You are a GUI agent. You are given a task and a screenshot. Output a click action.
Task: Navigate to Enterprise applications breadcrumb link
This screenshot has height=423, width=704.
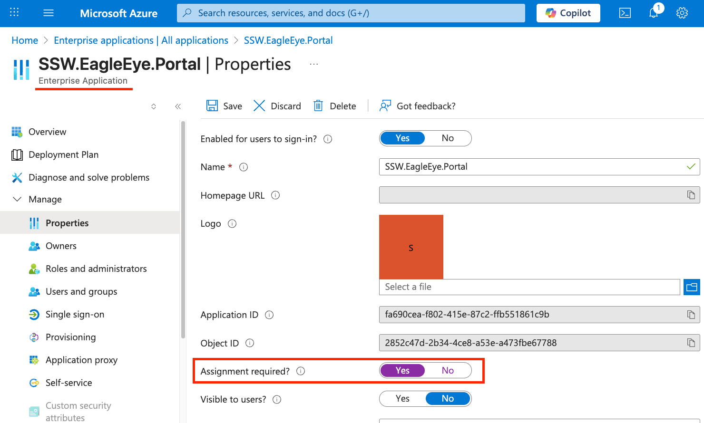(x=141, y=40)
